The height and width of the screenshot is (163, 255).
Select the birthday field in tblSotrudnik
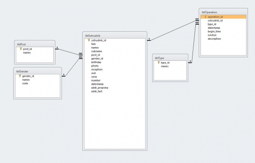click(x=96, y=62)
